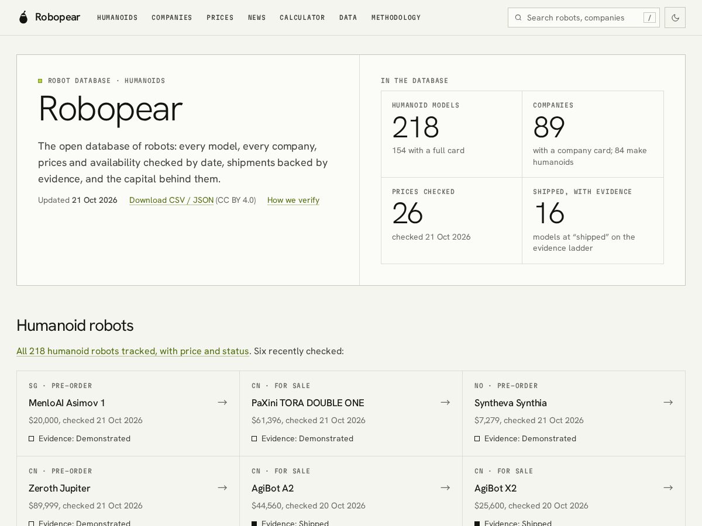Open the Prices checked 26 stat card
This screenshot has width=702, height=526.
pos(452,221)
